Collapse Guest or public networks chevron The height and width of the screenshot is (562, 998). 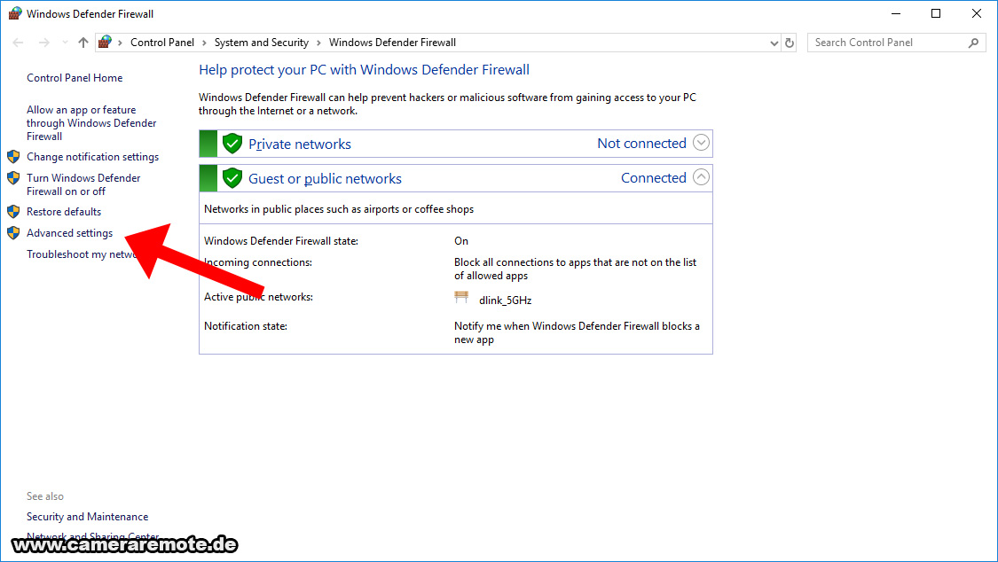coord(701,176)
